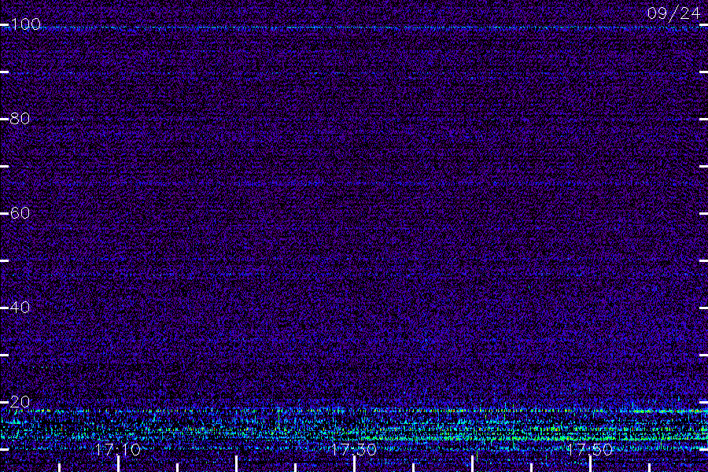Click the 09/24 date label
Screen dimensions: 708x472
coord(673,13)
